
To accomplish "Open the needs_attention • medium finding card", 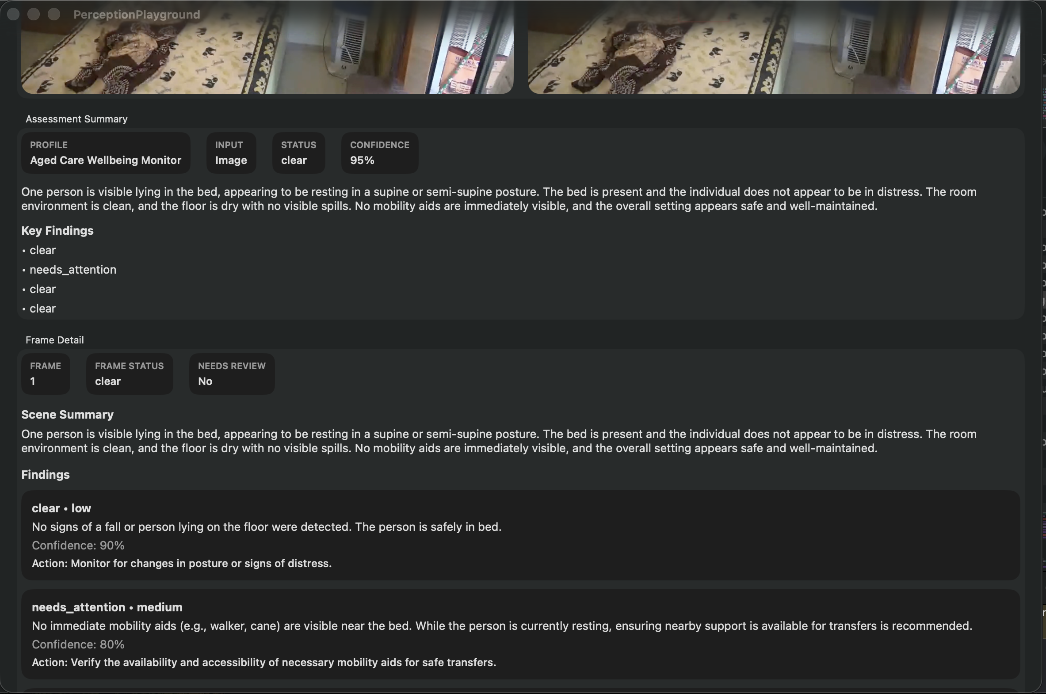I will [520, 634].
